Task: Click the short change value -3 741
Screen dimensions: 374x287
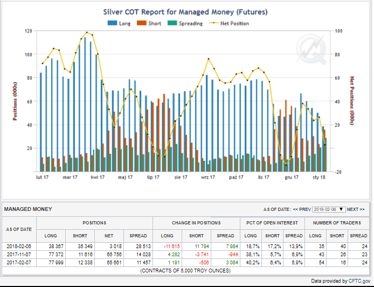Action: (x=202, y=255)
